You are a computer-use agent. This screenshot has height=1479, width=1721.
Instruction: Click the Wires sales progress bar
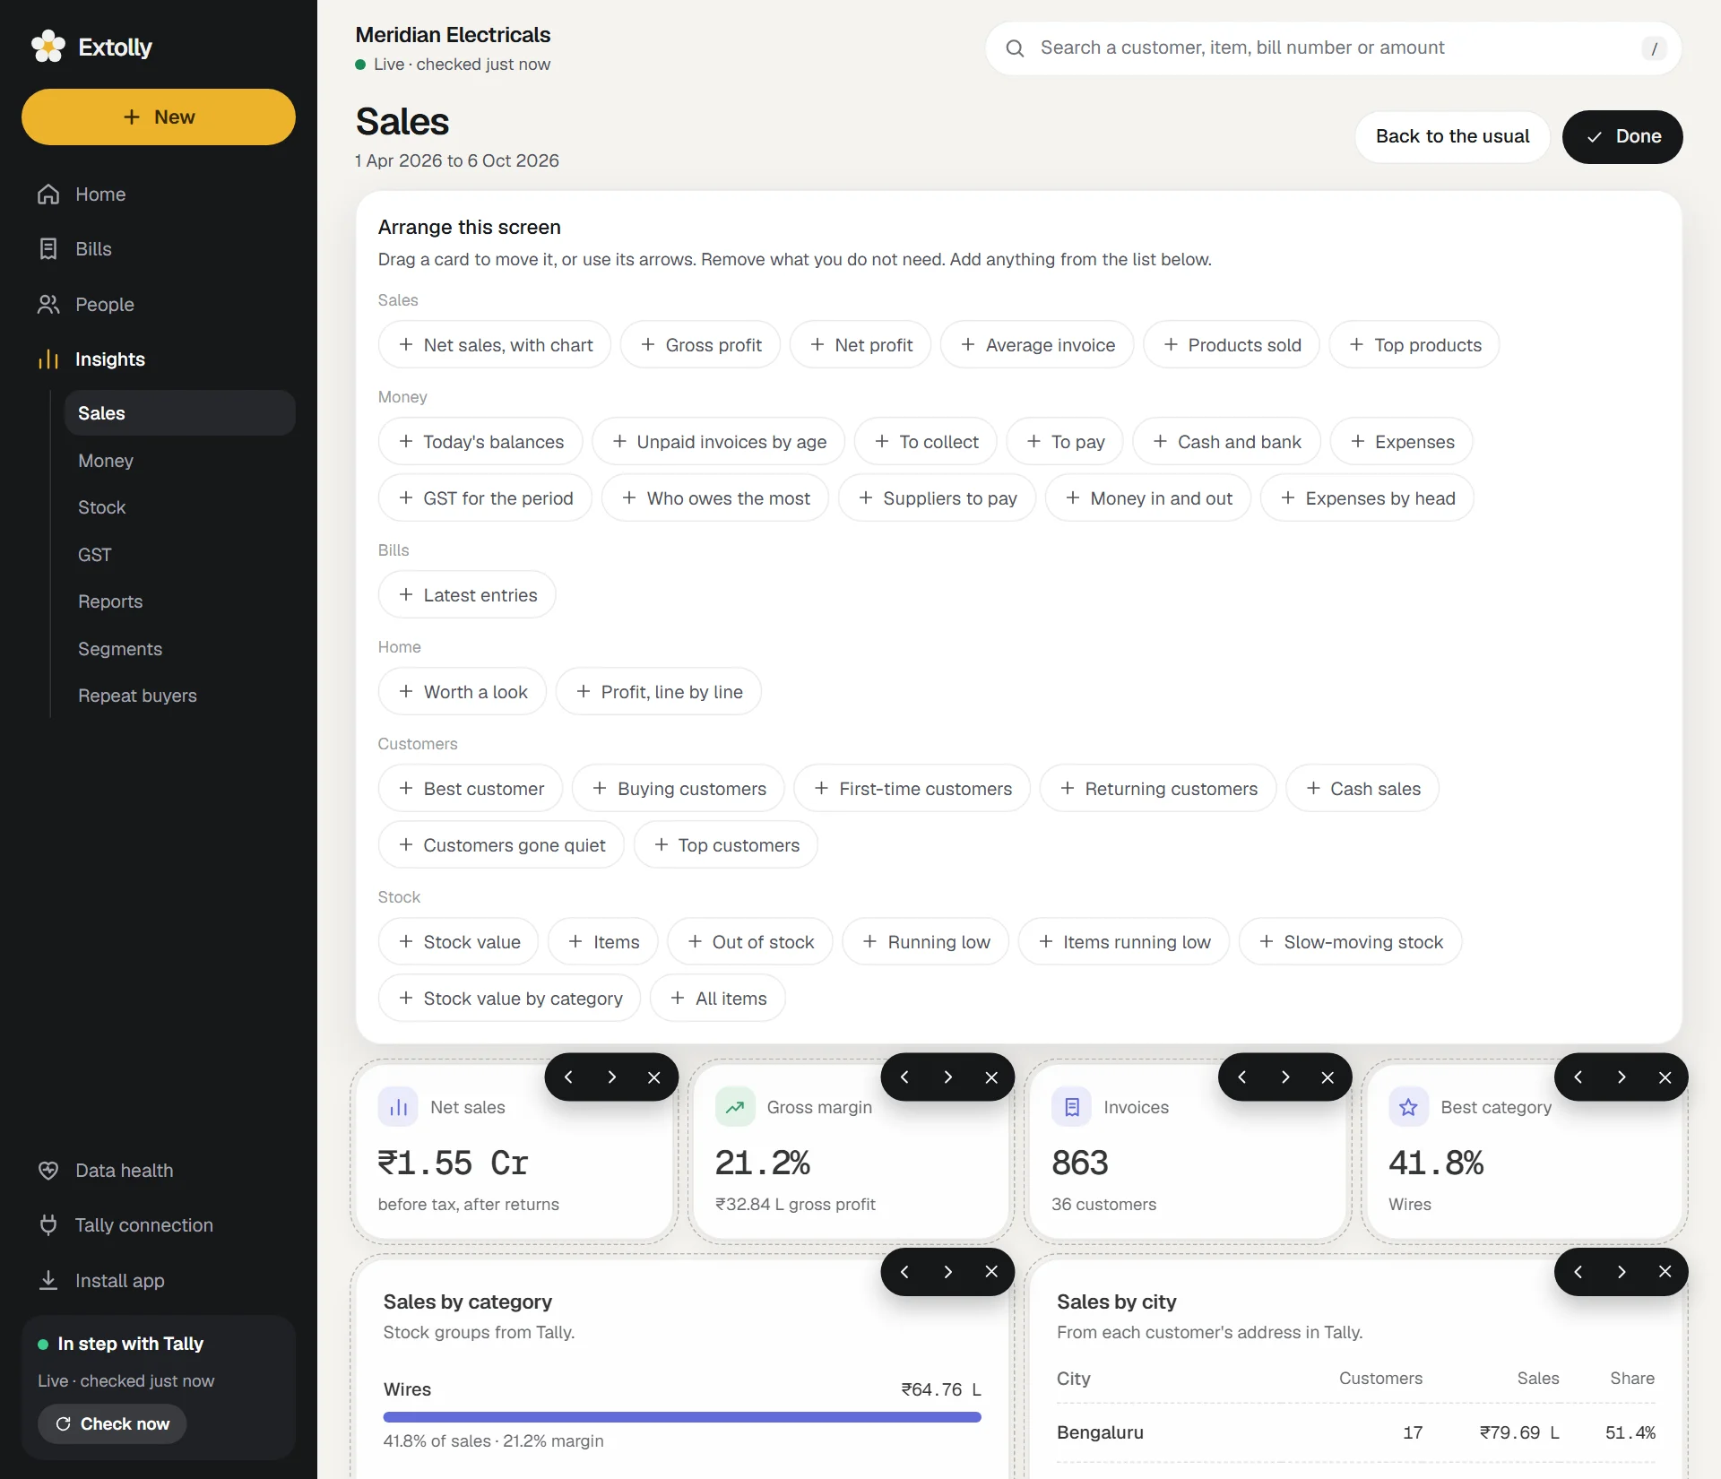pyautogui.click(x=681, y=1417)
